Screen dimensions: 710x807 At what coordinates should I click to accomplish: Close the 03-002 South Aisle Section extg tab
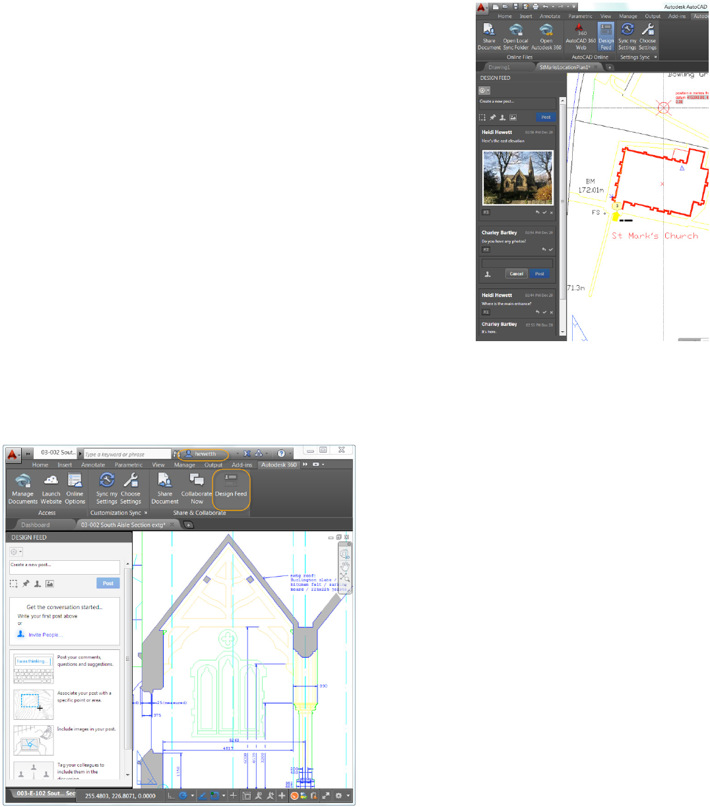coord(172,525)
